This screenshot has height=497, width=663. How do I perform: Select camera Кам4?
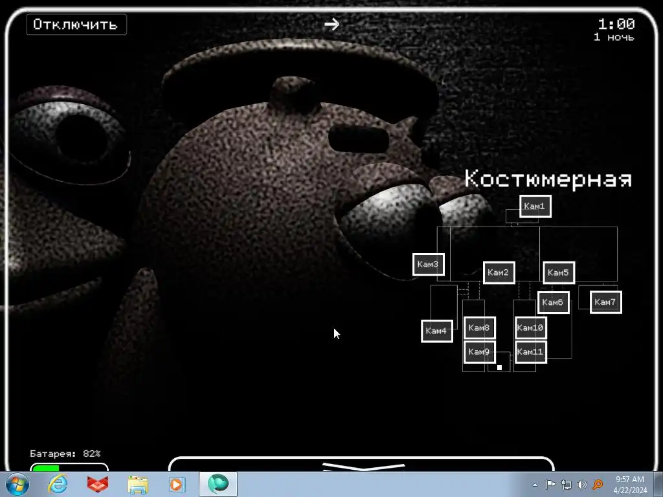point(437,331)
